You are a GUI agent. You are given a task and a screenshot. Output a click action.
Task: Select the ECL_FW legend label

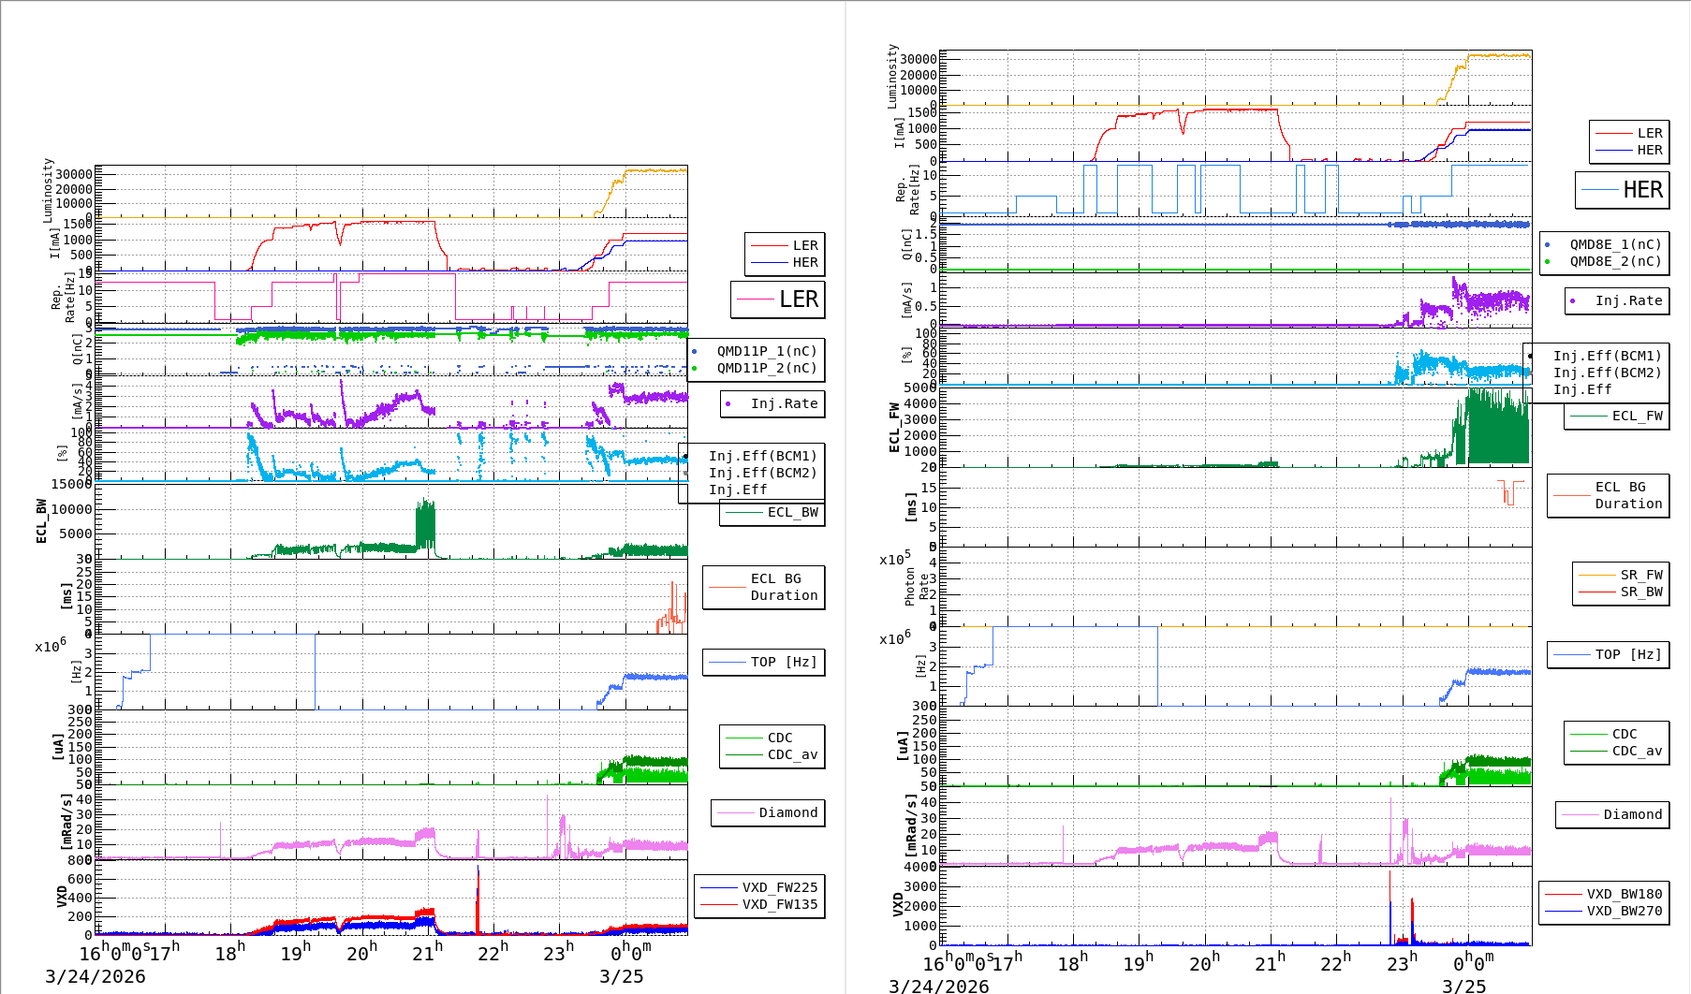1636,417
